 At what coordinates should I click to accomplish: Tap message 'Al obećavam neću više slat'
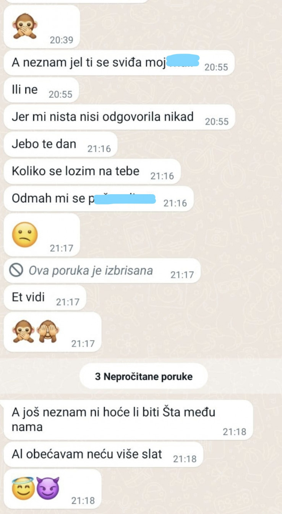pyautogui.click(x=104, y=455)
